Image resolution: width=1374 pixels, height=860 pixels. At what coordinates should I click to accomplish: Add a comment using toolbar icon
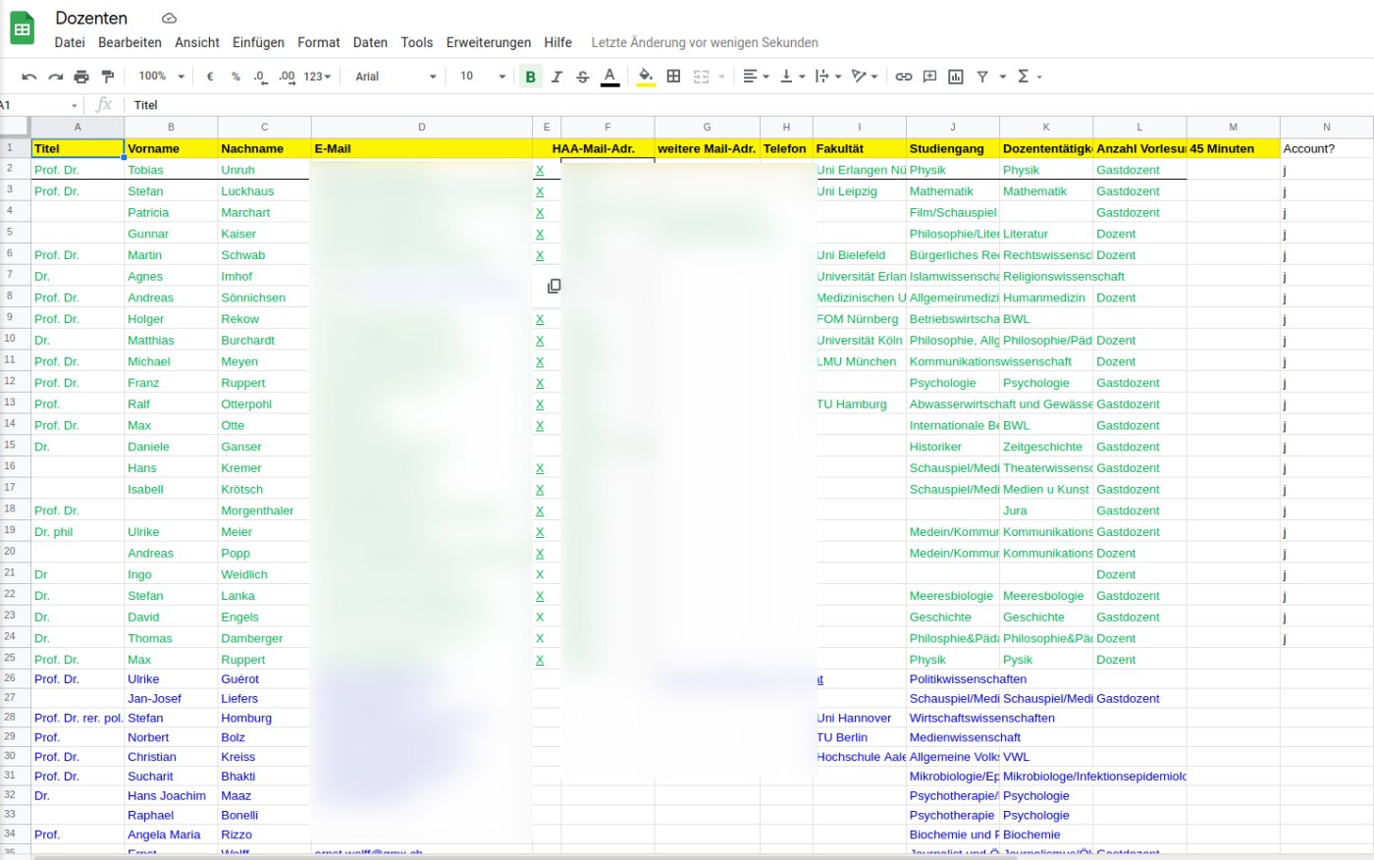(929, 77)
